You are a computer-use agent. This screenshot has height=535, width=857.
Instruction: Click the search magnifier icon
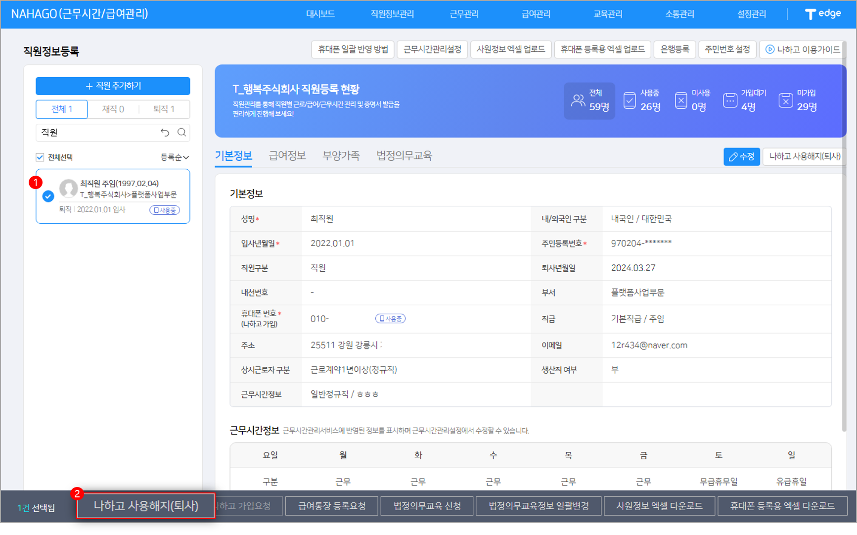click(x=182, y=132)
